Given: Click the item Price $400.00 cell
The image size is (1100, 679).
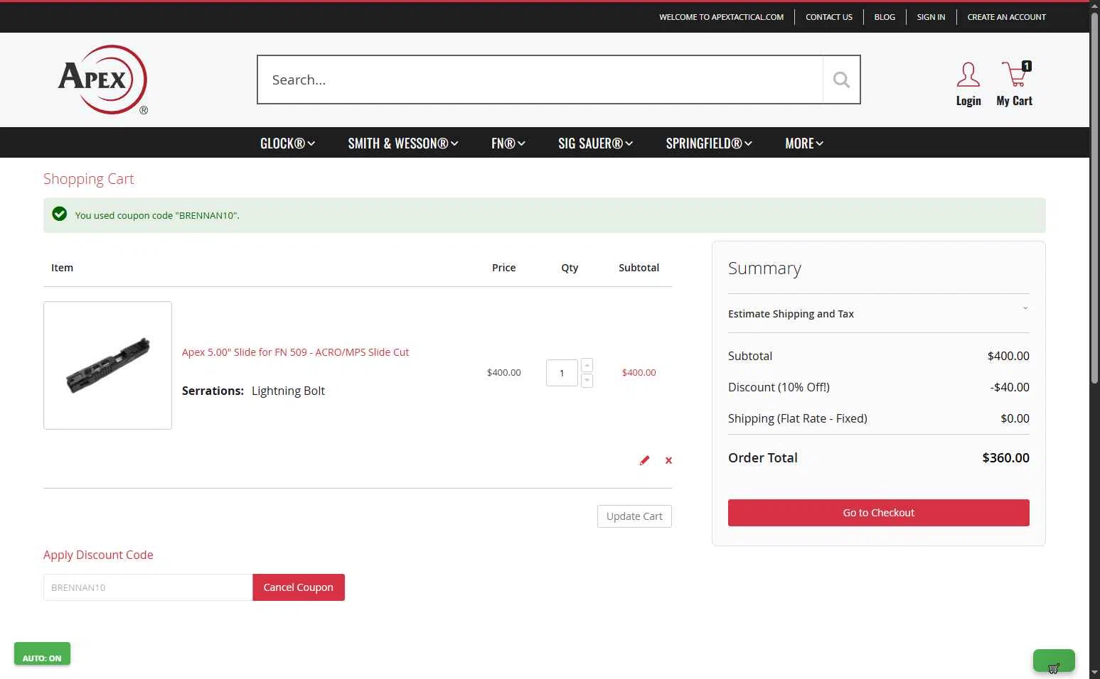Looking at the screenshot, I should click(503, 372).
